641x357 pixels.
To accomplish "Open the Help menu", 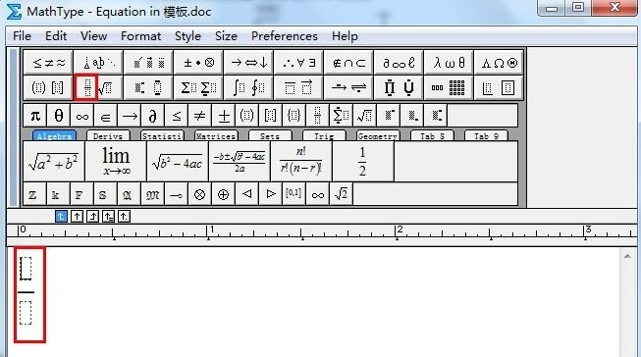I will (x=345, y=36).
